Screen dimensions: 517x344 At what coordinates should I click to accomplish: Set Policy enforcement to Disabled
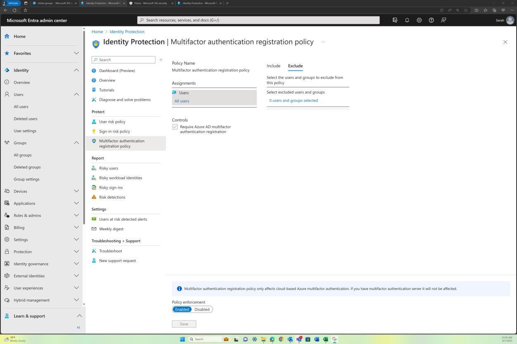202,309
